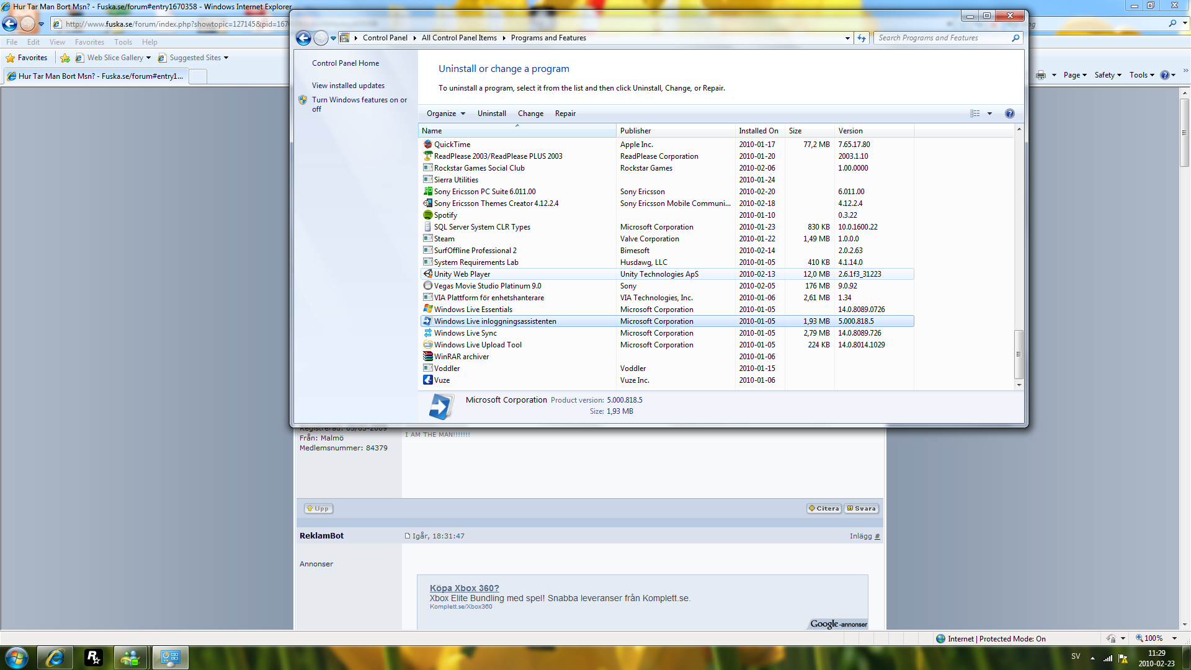Click the Svara reply button
The width and height of the screenshot is (1191, 670).
tap(862, 509)
